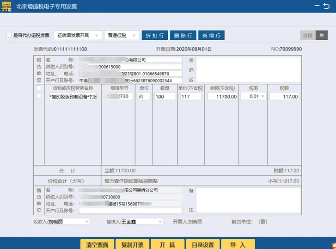336x249 pixels.
Task: Toggle the 含税 switch
Action: pyautogui.click(x=314, y=35)
